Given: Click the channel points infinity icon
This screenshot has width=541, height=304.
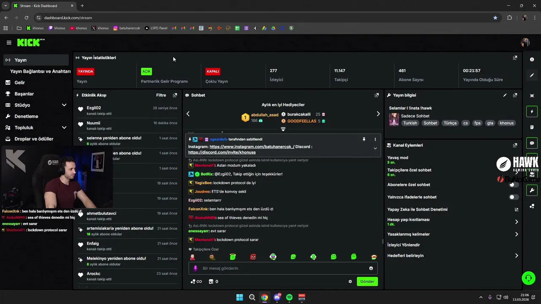Looking at the screenshot, I should tap(196, 282).
